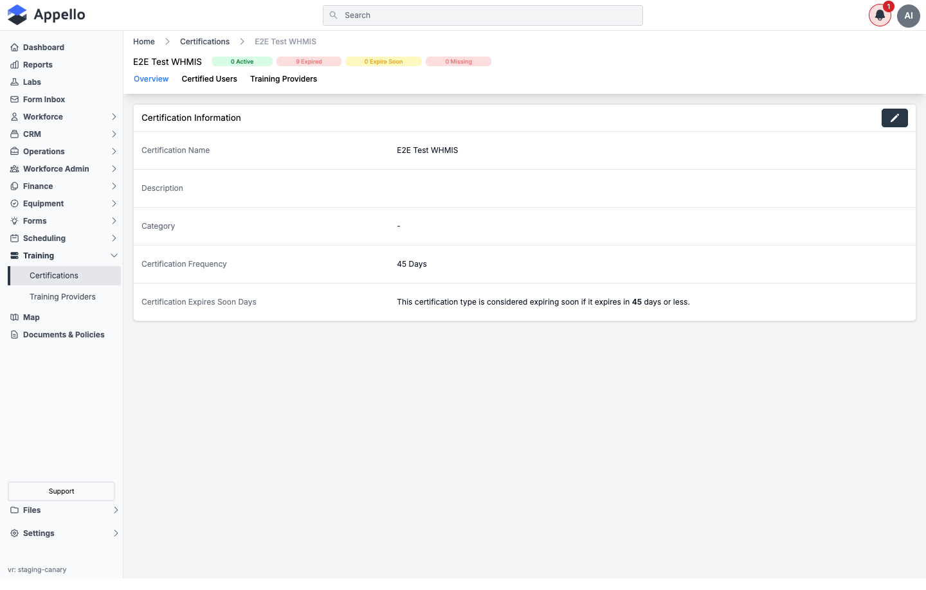Click the Labs flask icon

14,82
